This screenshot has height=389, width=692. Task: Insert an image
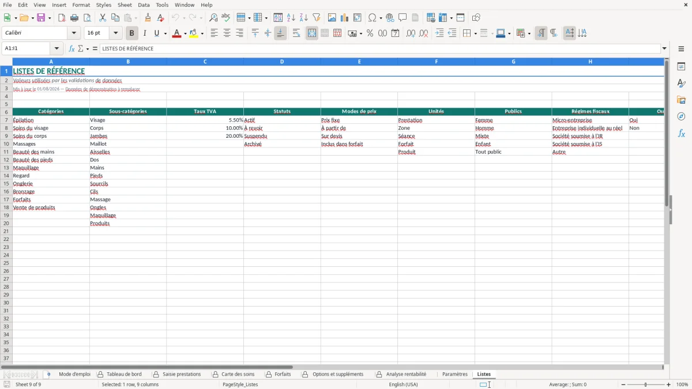coord(332,18)
